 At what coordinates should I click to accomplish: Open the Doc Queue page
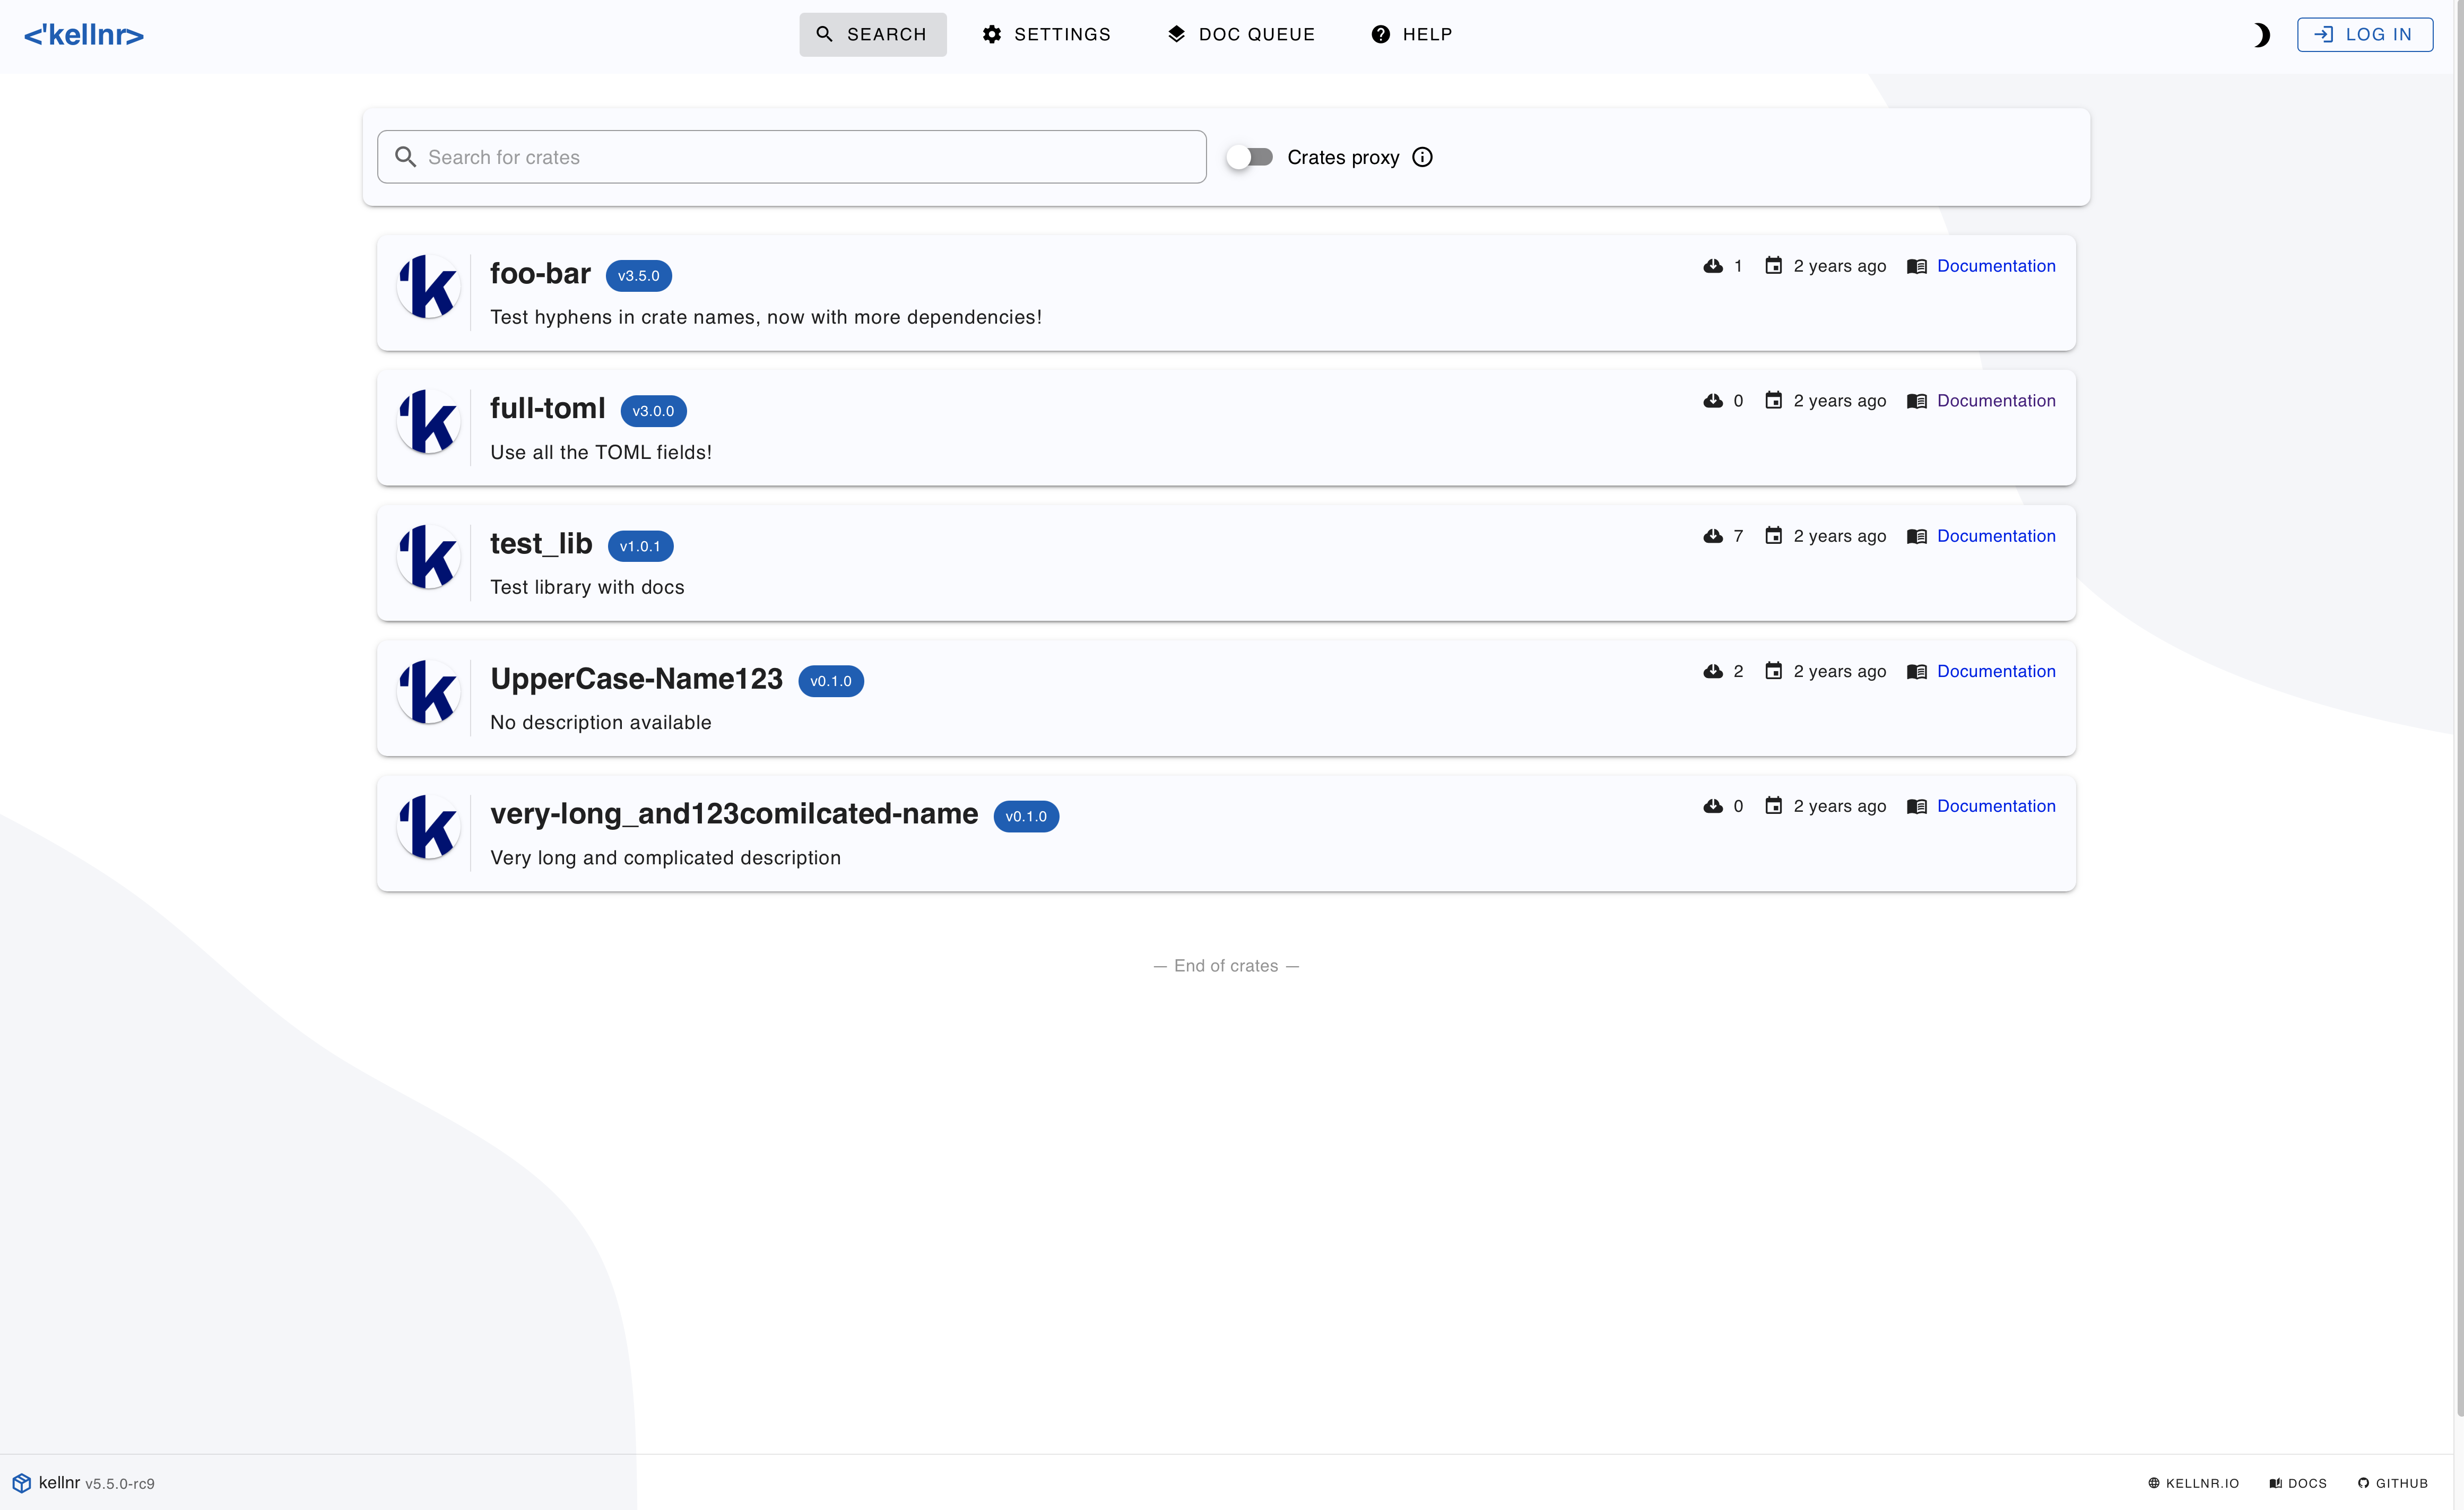1241,34
